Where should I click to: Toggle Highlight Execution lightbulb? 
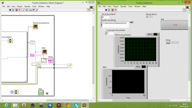tap(23, 10)
